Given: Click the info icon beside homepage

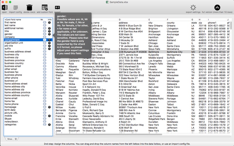Looking at the screenshot, I should [x=49, y=107].
